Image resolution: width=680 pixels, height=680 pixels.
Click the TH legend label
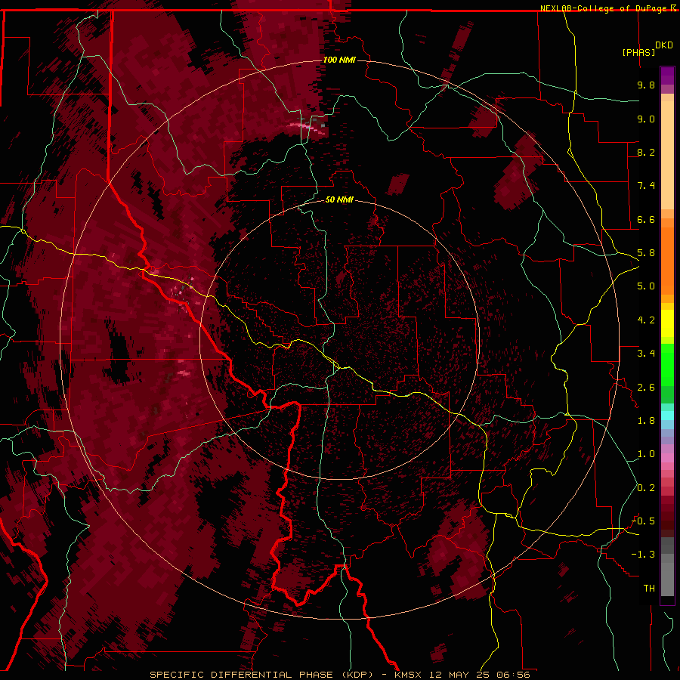(649, 589)
